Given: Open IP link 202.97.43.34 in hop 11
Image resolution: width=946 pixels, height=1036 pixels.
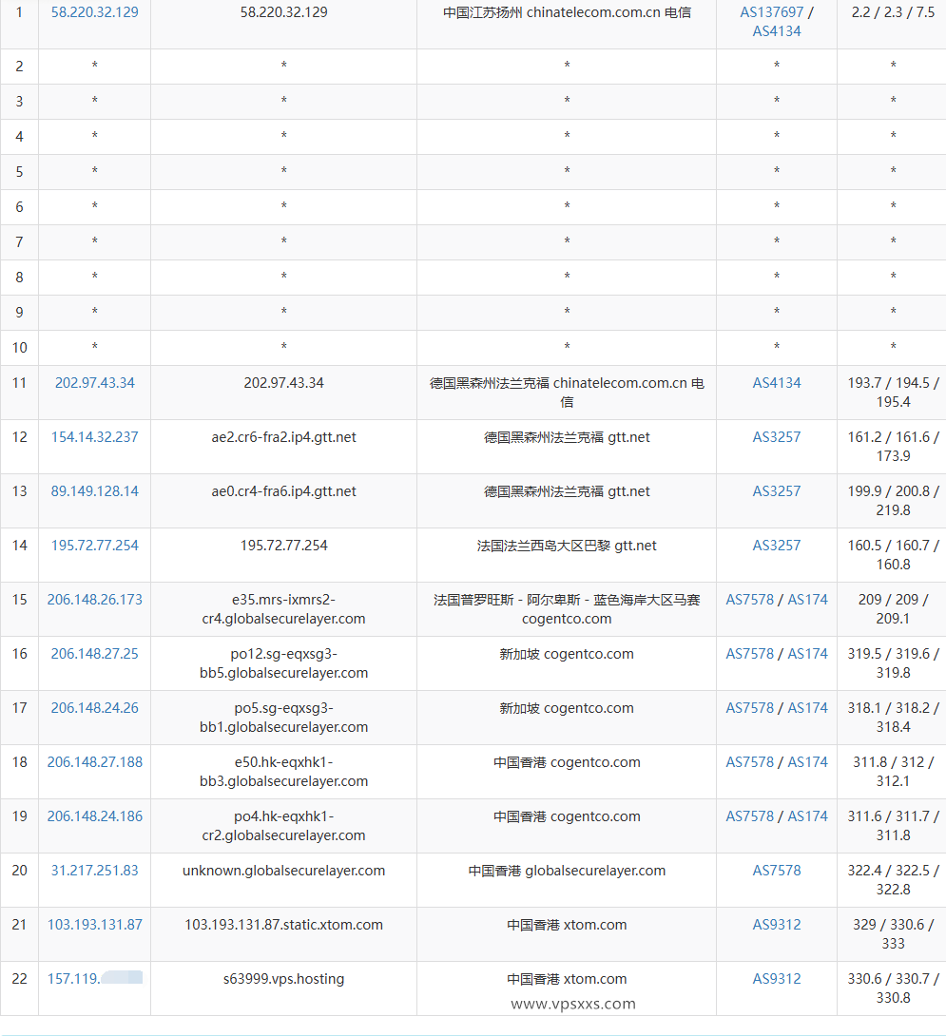Looking at the screenshot, I should (94, 383).
